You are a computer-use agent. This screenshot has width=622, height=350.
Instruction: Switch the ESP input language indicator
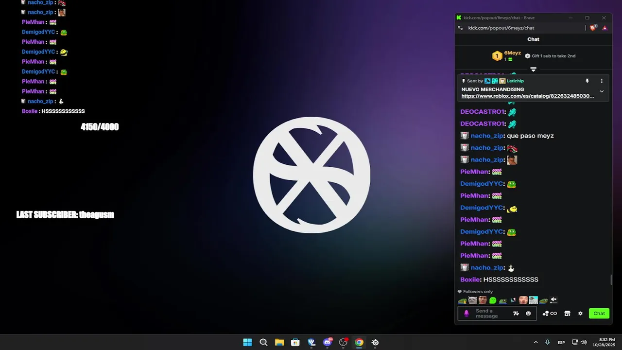coord(561,342)
